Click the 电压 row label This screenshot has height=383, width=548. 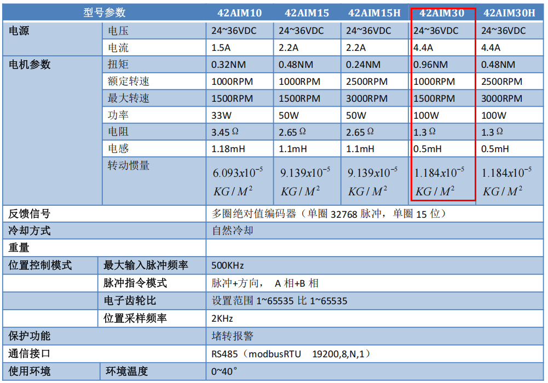(x=118, y=31)
